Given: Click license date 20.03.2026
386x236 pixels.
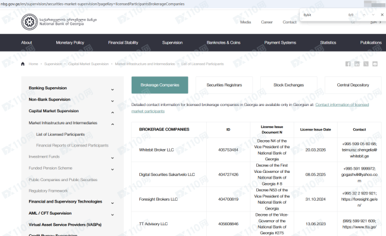Looking at the screenshot, I should point(316,150).
